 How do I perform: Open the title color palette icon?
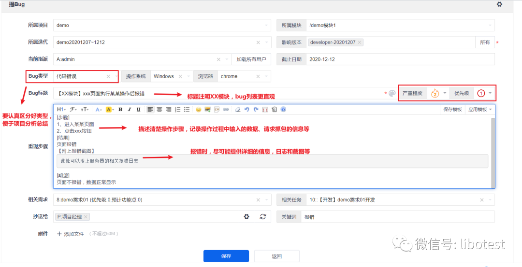[x=392, y=94]
